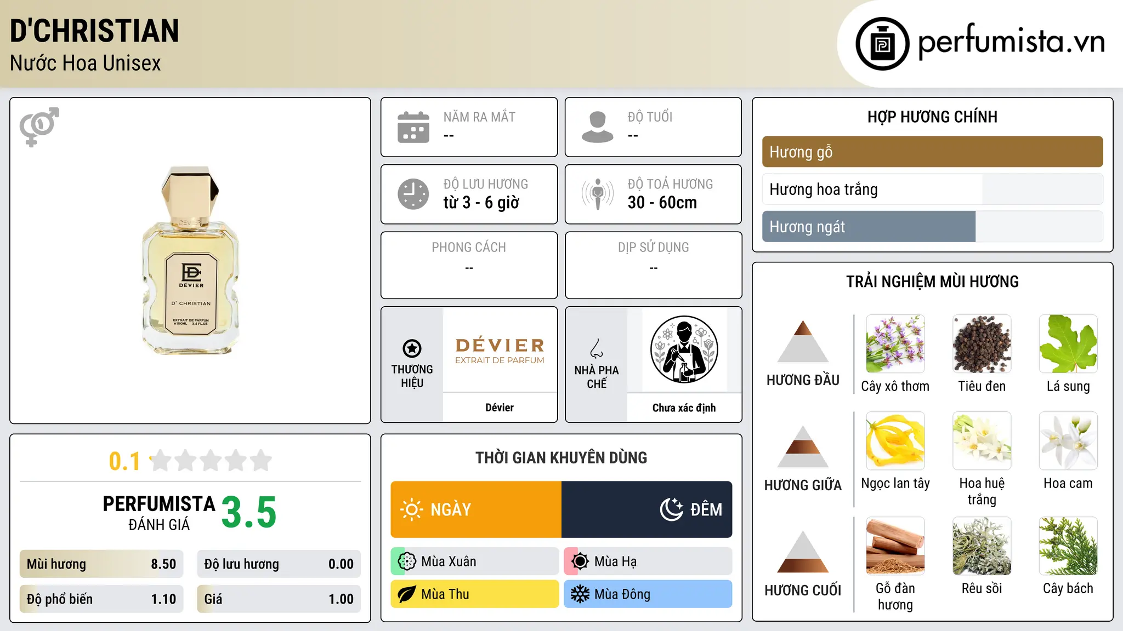This screenshot has height=631, width=1123.
Task: Select the NGÀY daytime segment
Action: point(476,509)
